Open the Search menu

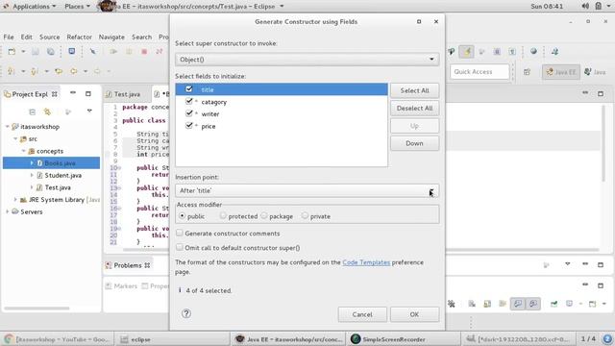pyautogui.click(x=141, y=37)
